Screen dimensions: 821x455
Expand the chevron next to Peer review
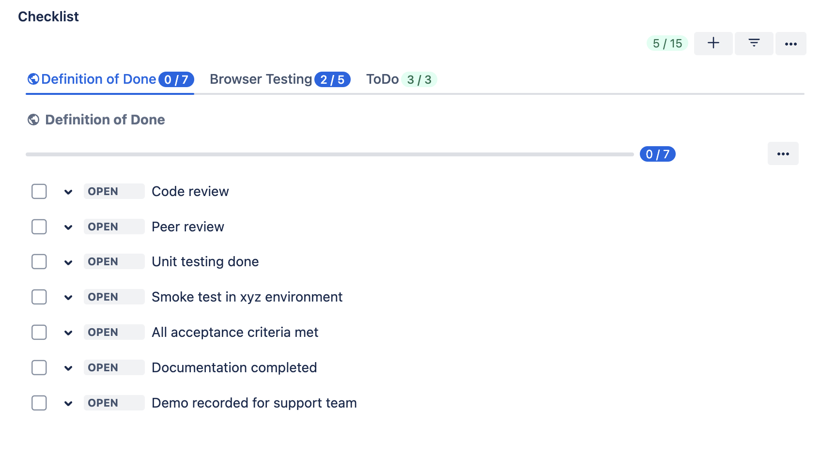[68, 227]
